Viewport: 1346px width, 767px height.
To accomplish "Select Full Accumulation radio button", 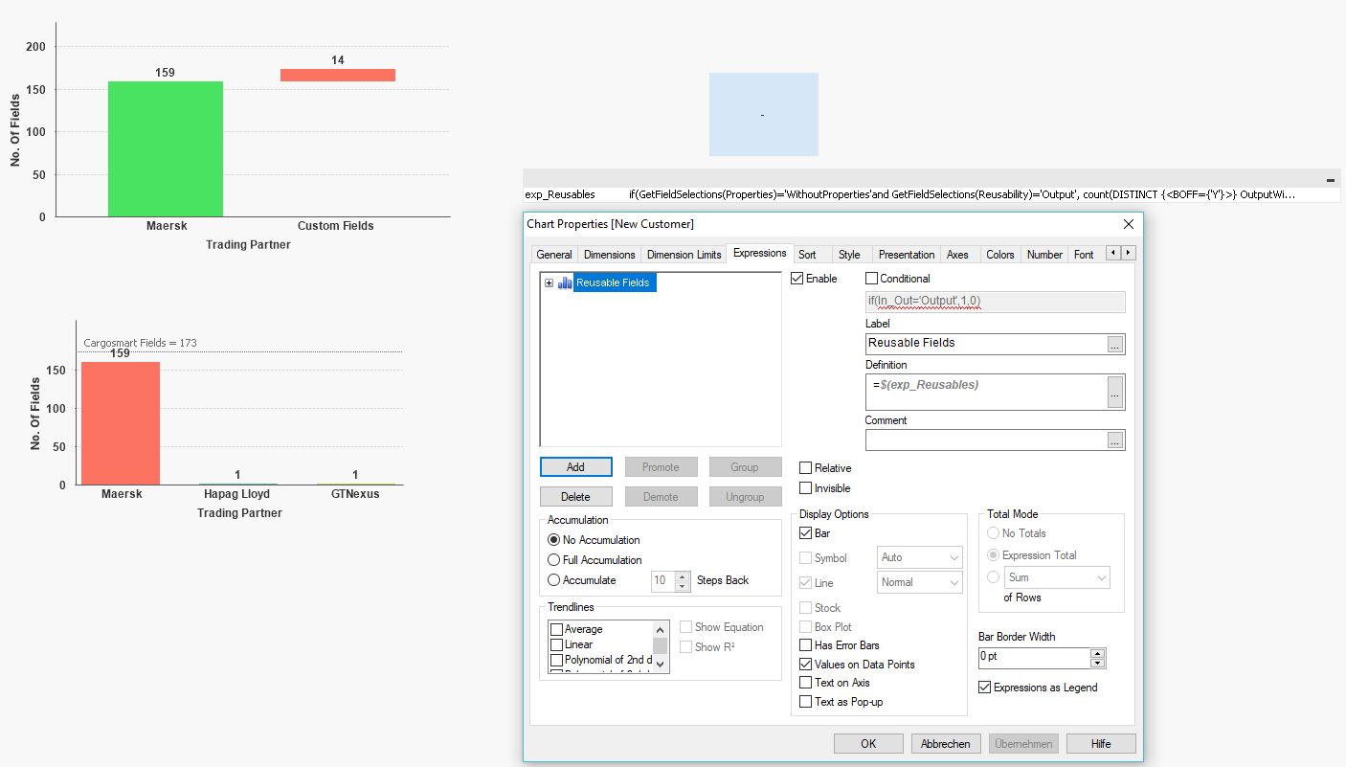I will pyautogui.click(x=553, y=560).
